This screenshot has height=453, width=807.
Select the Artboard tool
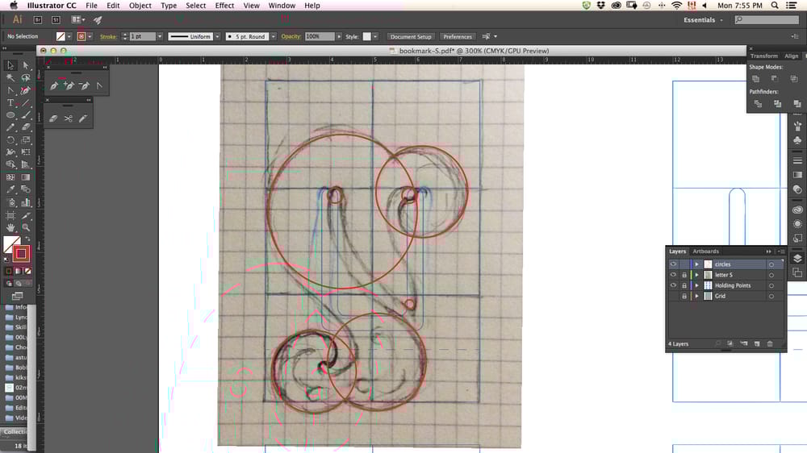pyautogui.click(x=10, y=215)
